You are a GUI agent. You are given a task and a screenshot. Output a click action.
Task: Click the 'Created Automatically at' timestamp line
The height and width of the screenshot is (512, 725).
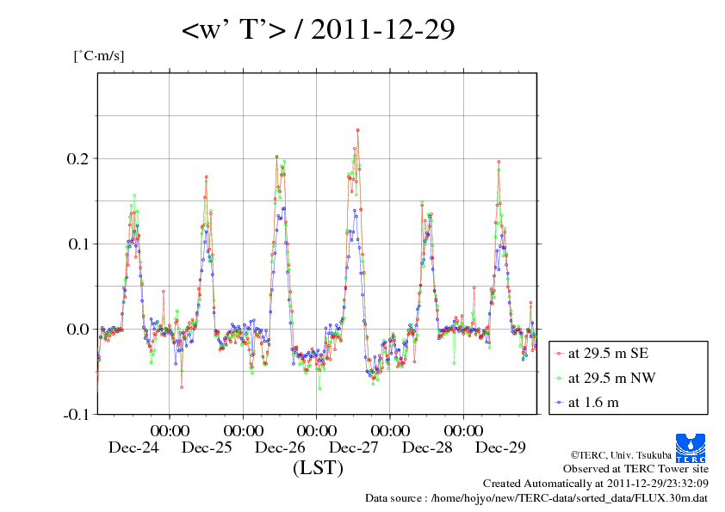(596, 484)
